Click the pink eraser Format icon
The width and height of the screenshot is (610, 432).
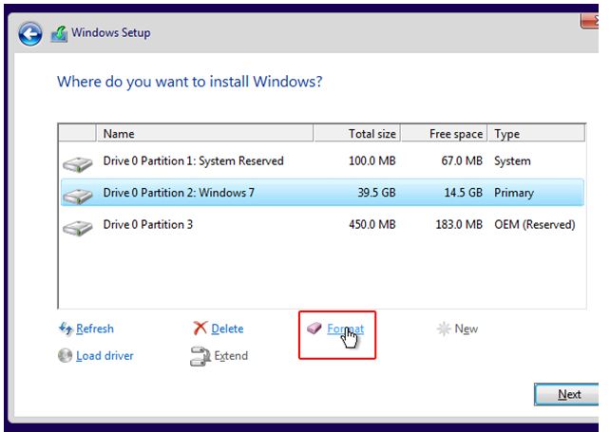pos(315,329)
